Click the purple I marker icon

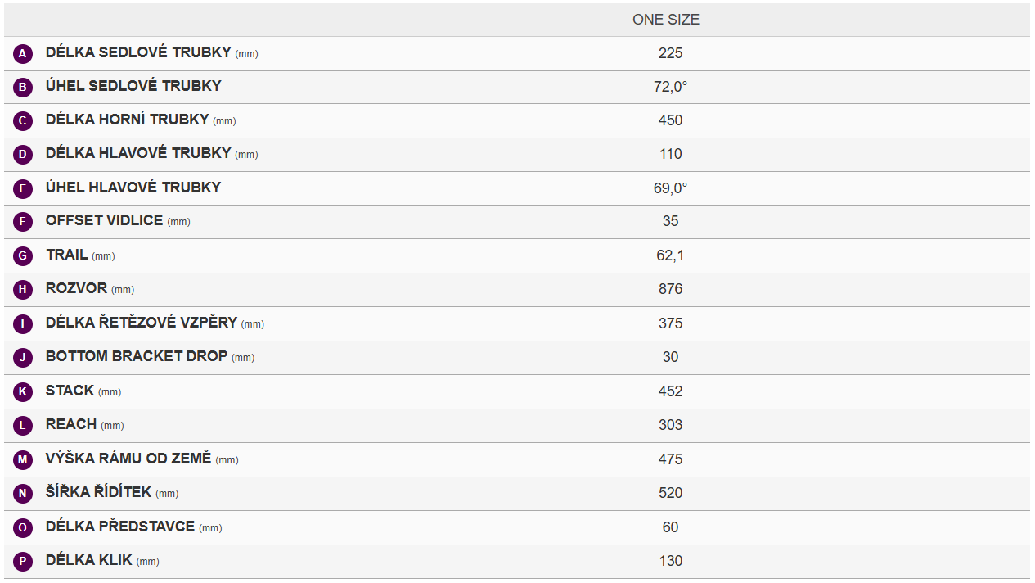click(x=23, y=324)
